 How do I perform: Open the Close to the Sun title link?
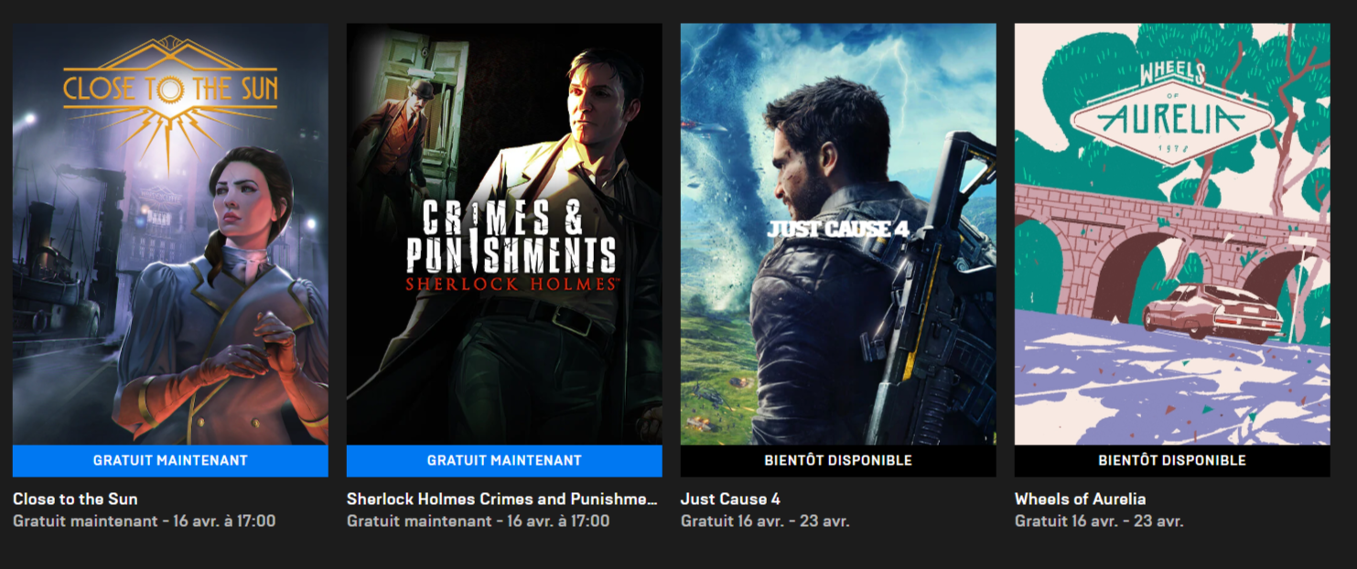(x=75, y=499)
